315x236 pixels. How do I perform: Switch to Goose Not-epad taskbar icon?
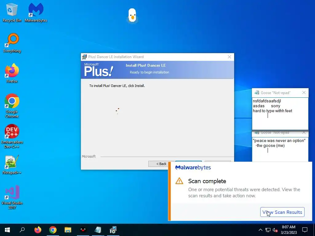click(98, 230)
